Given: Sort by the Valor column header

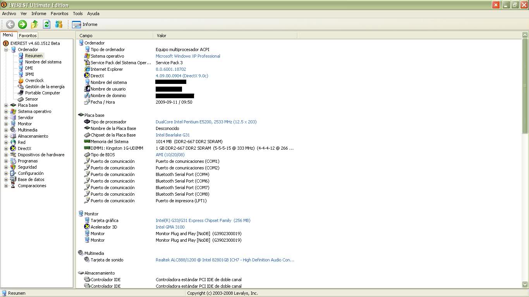Looking at the screenshot, I should pyautogui.click(x=225, y=36).
